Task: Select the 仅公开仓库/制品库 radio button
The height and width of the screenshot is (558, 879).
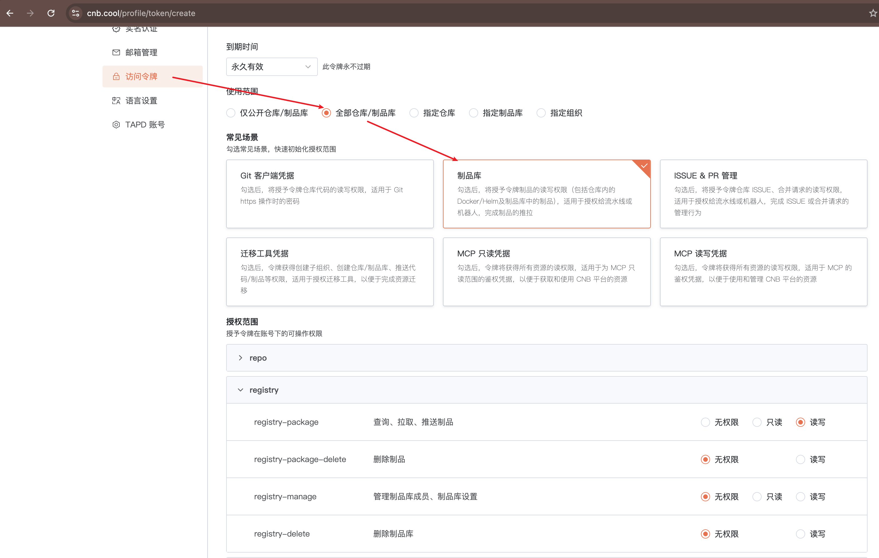Action: 231,113
